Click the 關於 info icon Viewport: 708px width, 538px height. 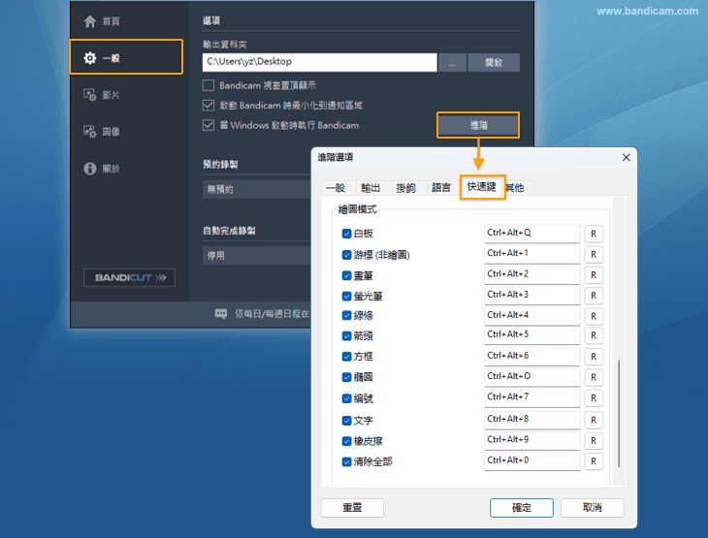tap(90, 169)
